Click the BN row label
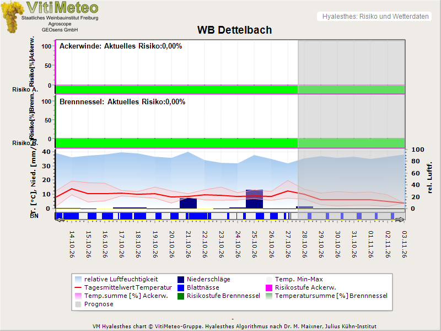This screenshot has width=441, height=331. 34,216
